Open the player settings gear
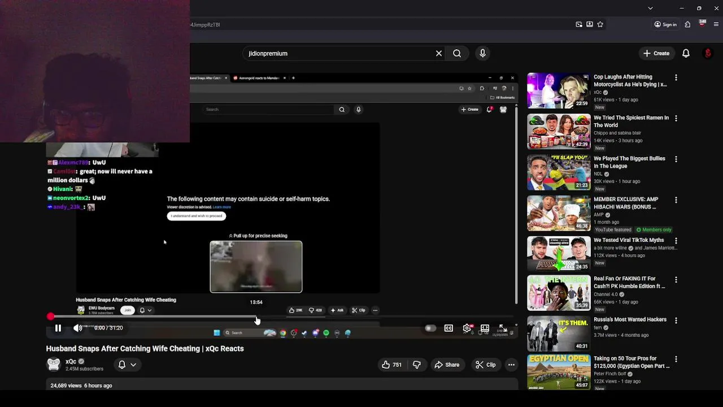 [467, 328]
